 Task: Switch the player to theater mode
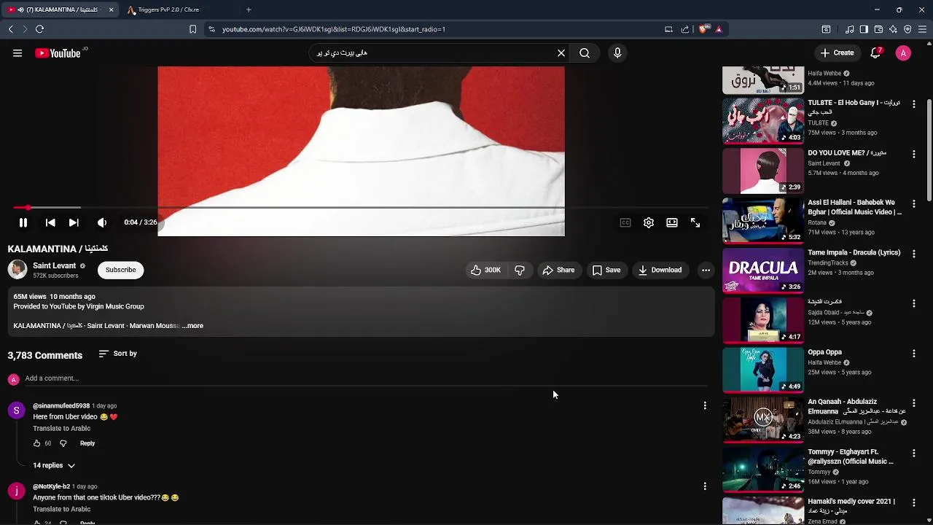coord(672,222)
